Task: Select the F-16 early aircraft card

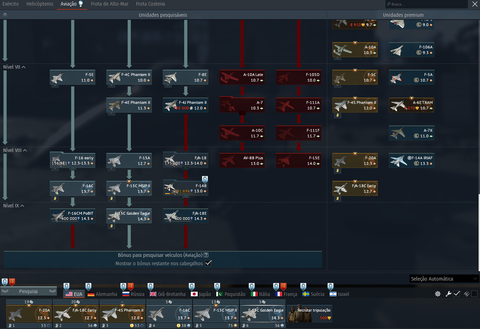Action: point(73,160)
